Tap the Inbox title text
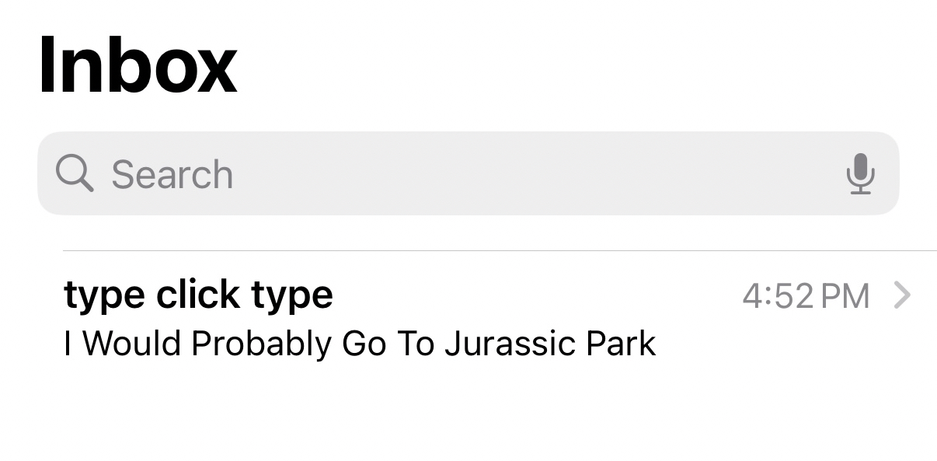This screenshot has width=937, height=461. click(x=137, y=65)
